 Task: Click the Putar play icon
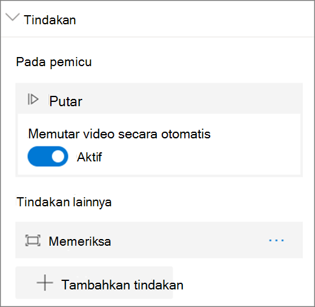[33, 100]
